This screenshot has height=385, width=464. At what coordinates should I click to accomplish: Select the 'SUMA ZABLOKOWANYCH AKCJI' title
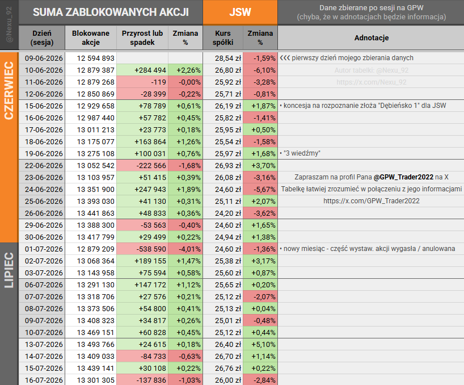pyautogui.click(x=111, y=12)
